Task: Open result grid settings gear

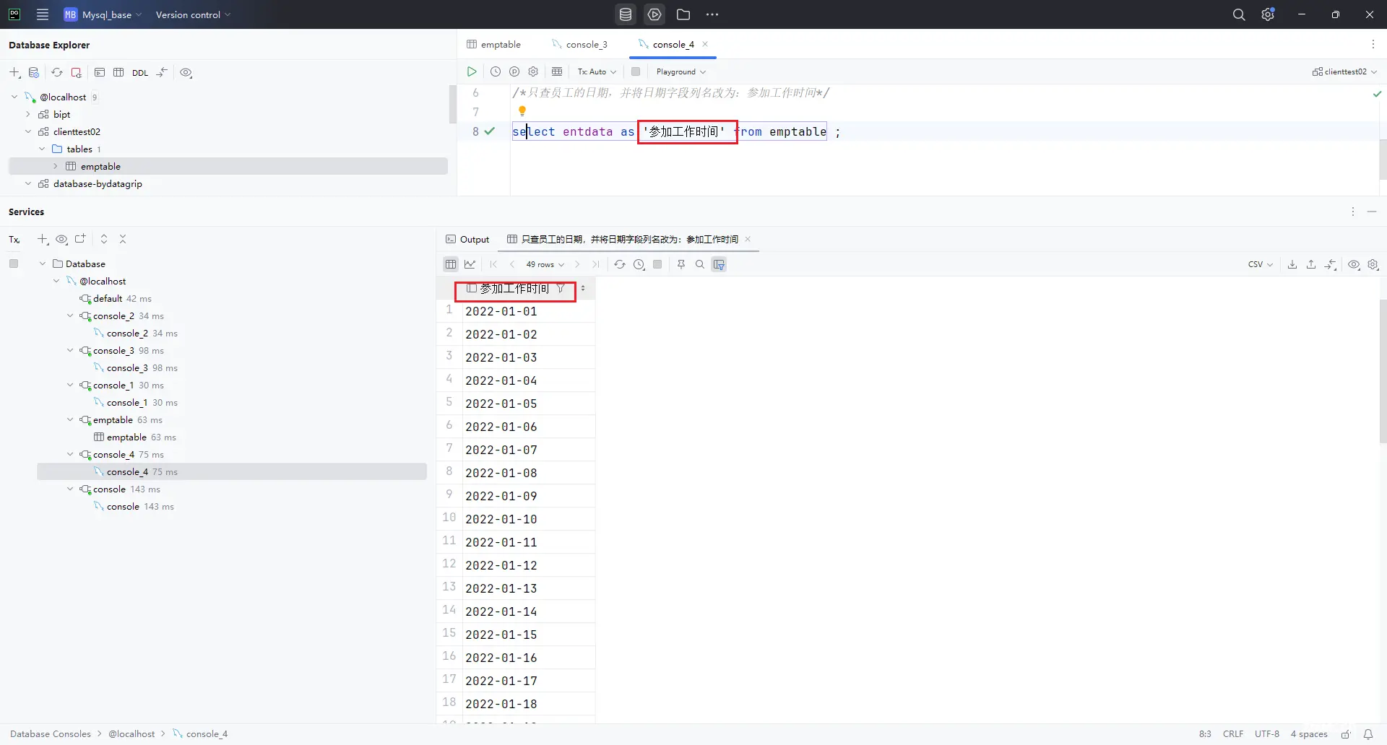Action: pyautogui.click(x=1373, y=264)
